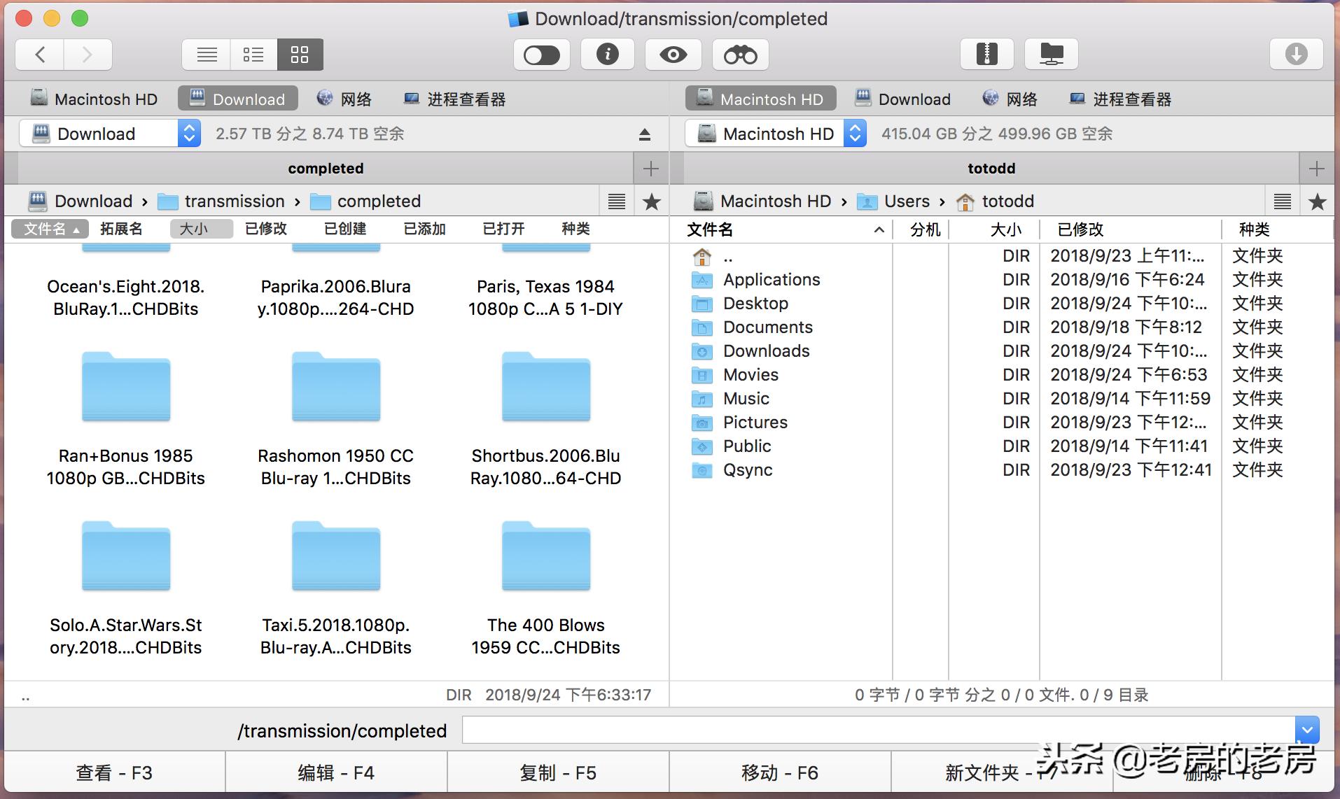Viewport: 1340px width, 799px height.
Task: Click the /transmission/completed path field
Action: coord(840,729)
